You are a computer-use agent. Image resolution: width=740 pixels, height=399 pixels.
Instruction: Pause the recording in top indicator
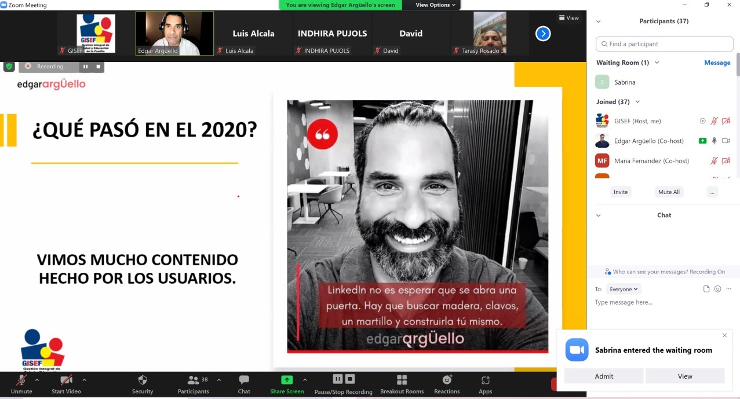(86, 67)
